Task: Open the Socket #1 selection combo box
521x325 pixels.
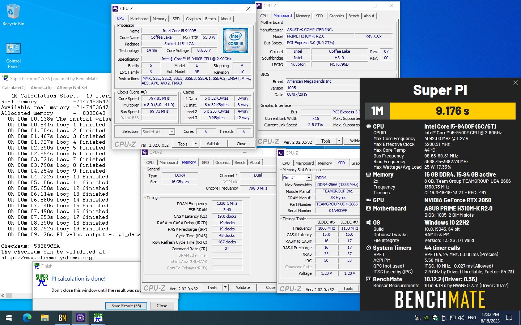Action: tap(158, 132)
